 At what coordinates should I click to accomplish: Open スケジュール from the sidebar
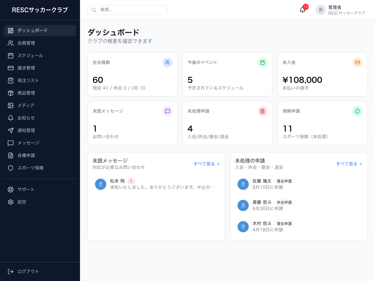(40, 56)
